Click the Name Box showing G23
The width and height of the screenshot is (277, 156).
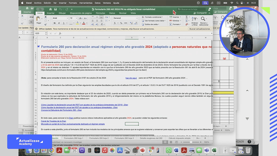click(x=40, y=33)
